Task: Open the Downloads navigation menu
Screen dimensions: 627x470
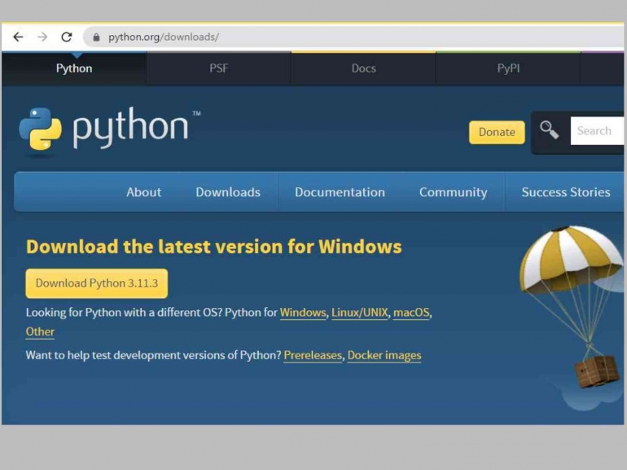Action: click(x=228, y=192)
